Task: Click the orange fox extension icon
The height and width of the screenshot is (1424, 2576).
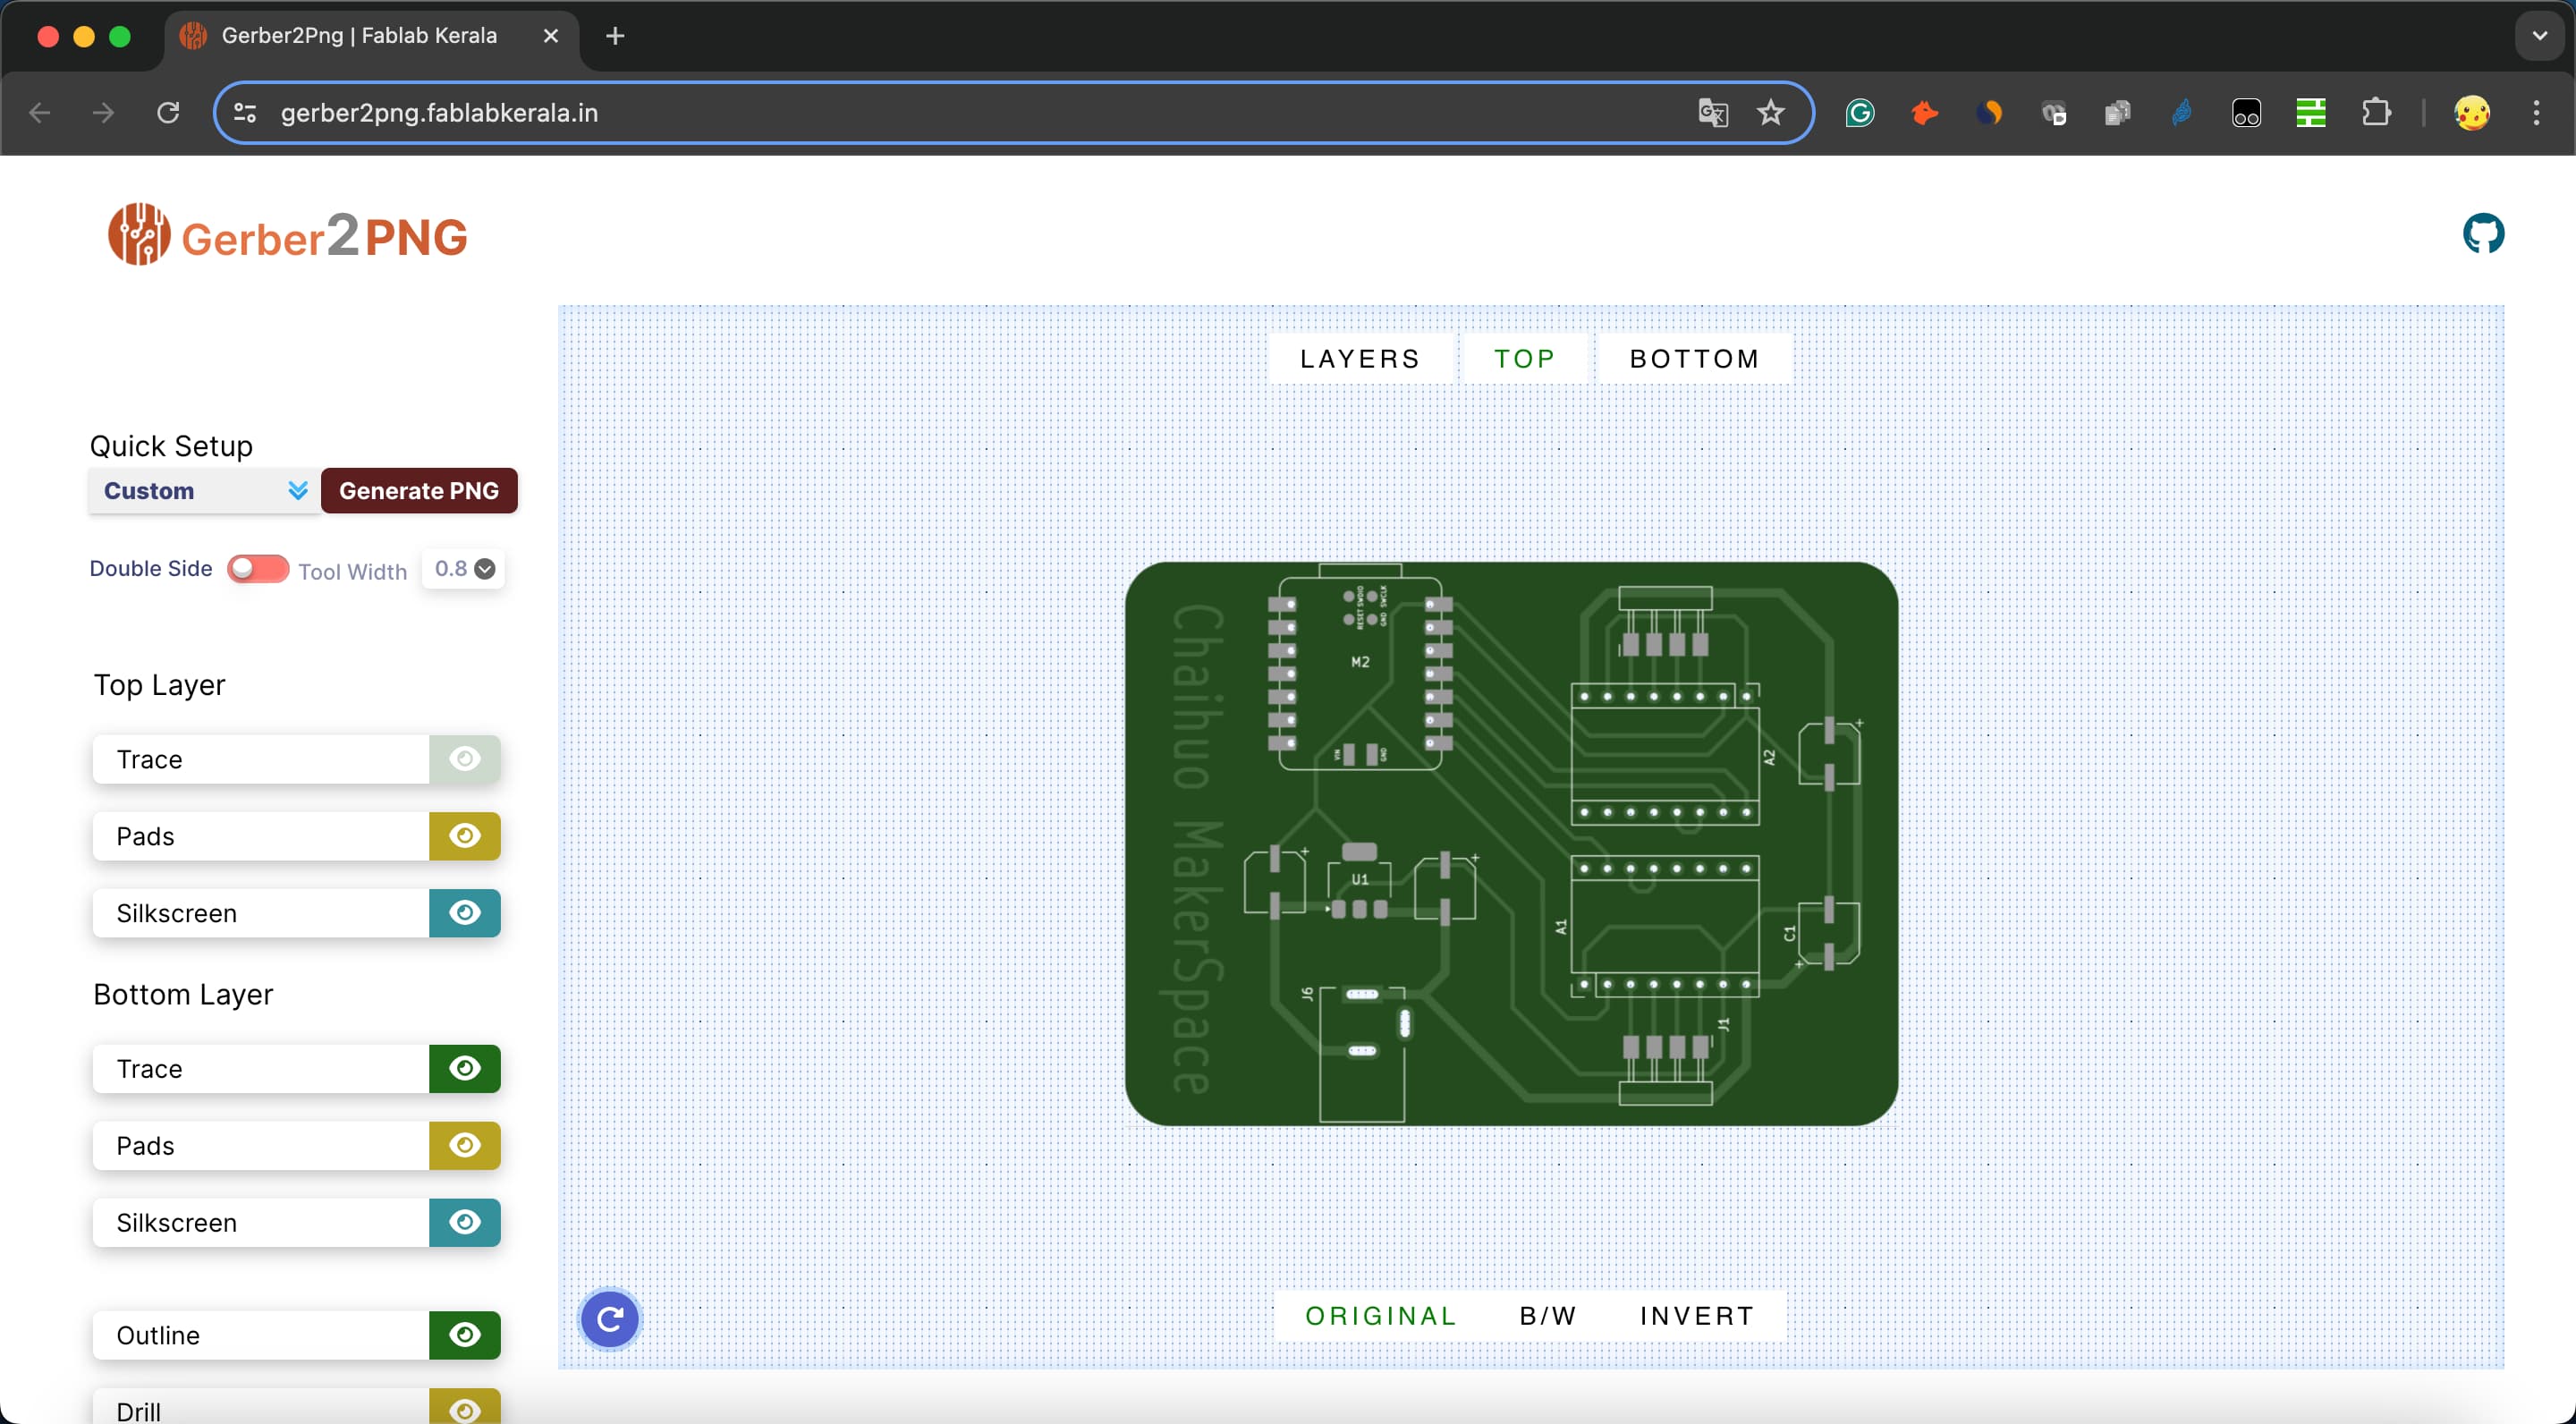Action: [1924, 113]
